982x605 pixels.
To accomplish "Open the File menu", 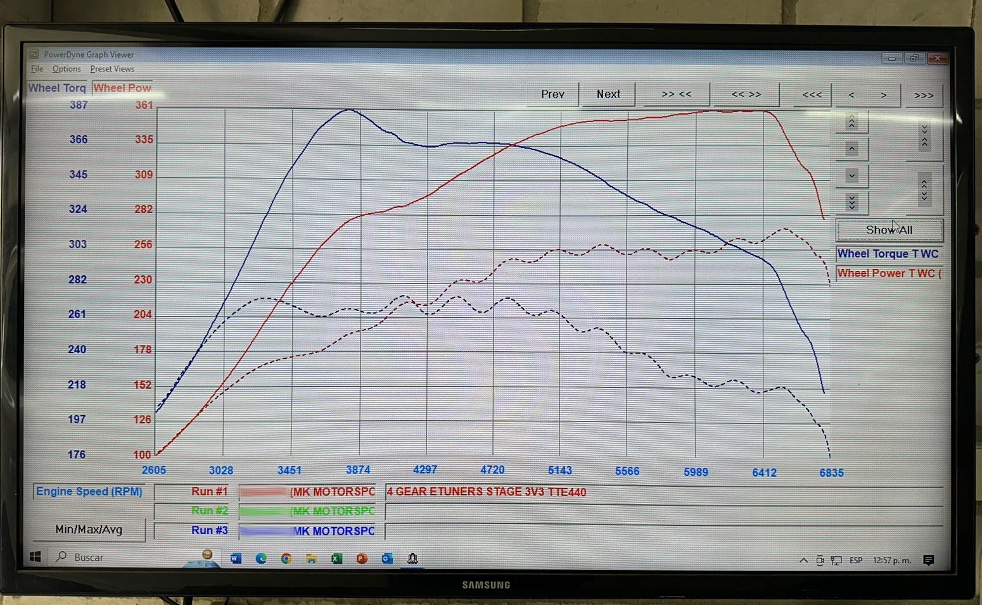I will point(37,69).
